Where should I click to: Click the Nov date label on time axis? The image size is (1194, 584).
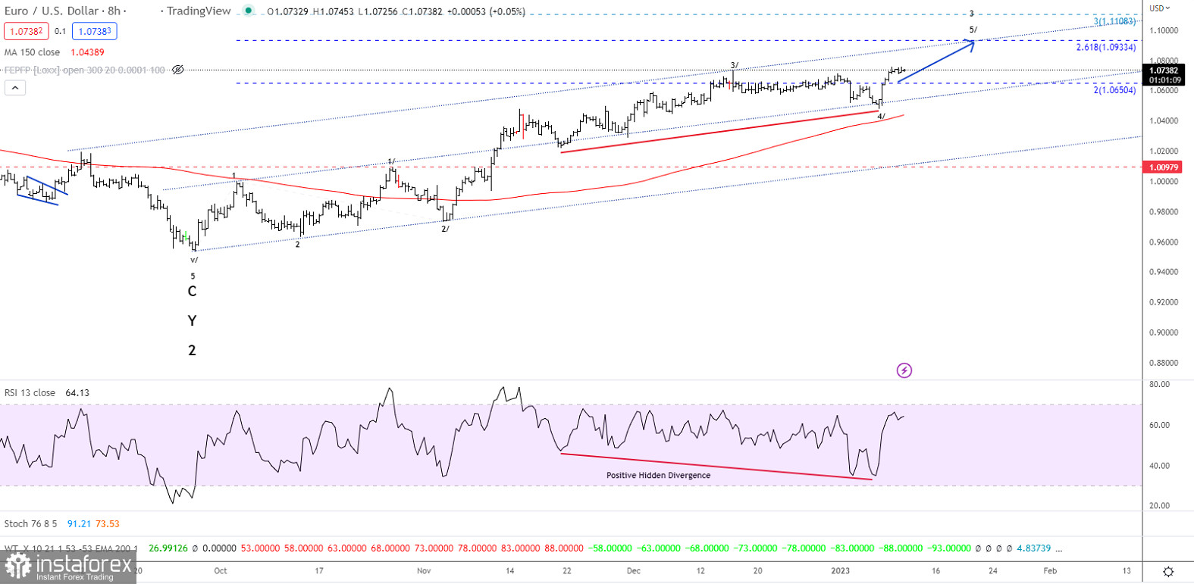click(x=424, y=570)
